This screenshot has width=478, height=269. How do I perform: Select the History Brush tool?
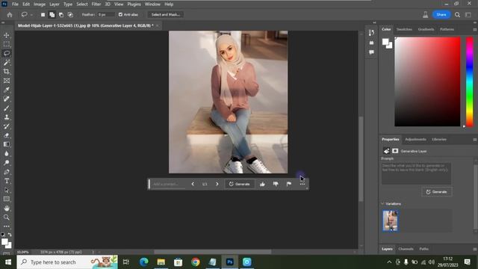coord(7,126)
